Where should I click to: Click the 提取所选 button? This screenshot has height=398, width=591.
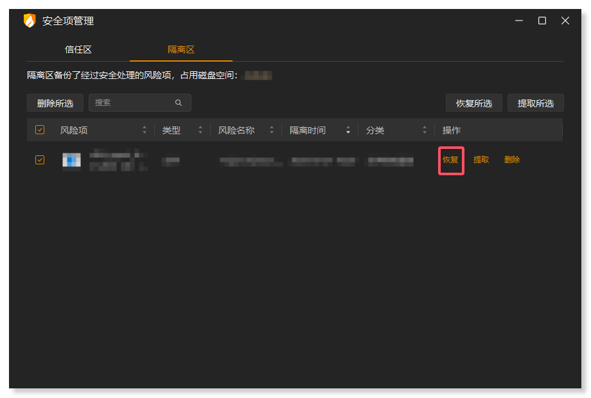pos(535,103)
